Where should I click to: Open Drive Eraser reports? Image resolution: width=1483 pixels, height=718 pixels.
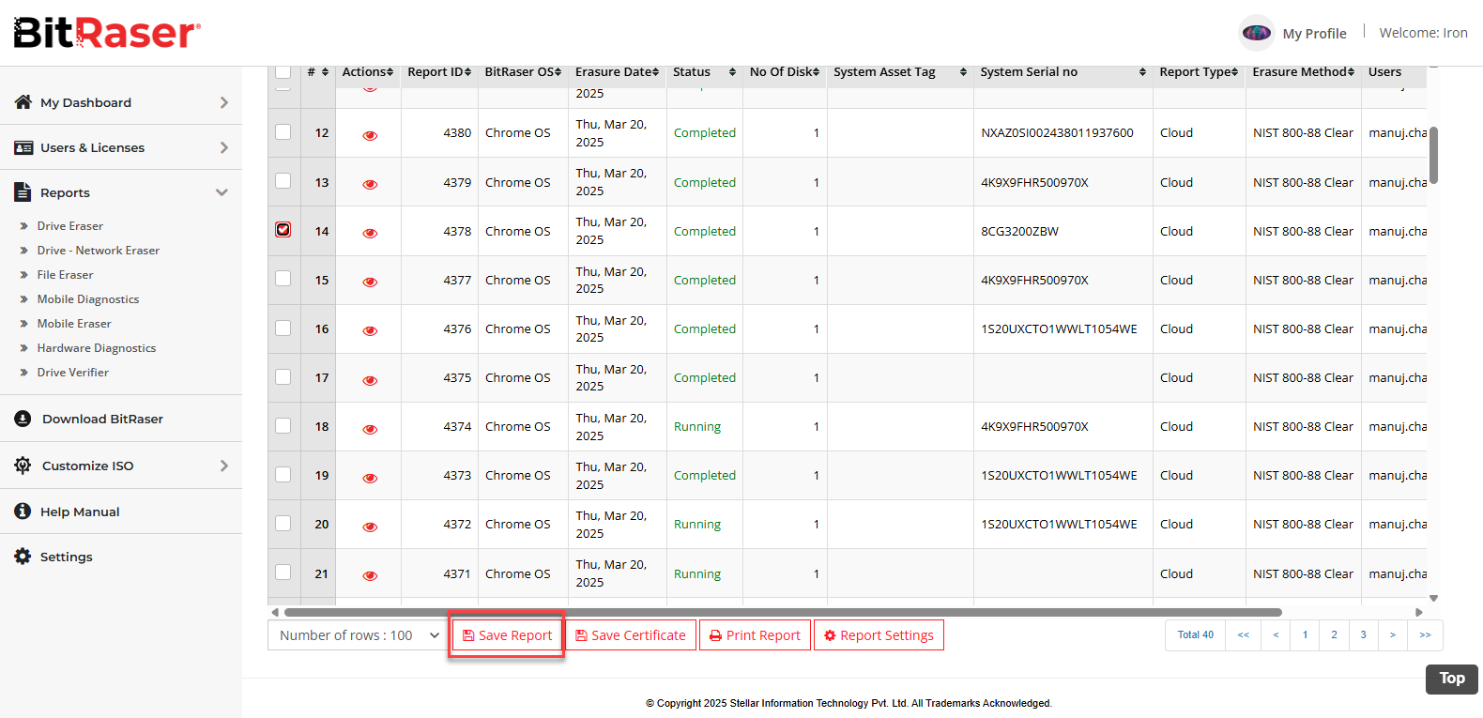69,226
